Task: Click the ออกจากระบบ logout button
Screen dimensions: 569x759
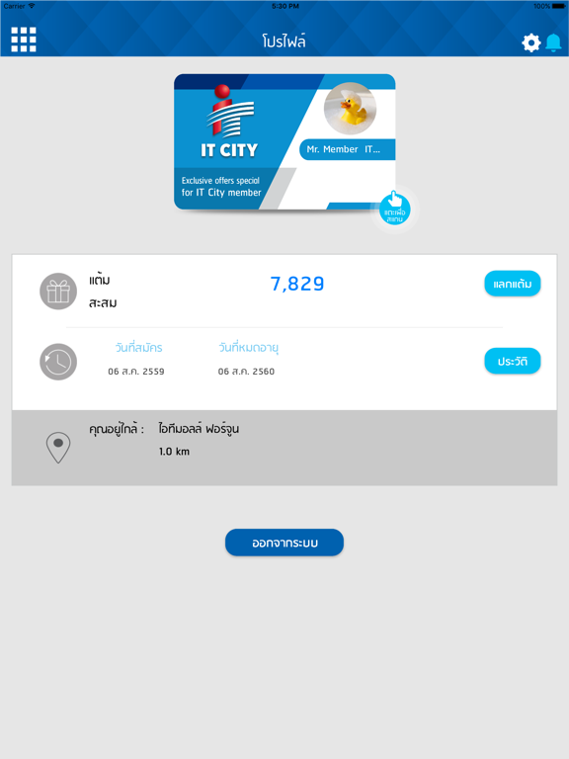Action: pos(284,543)
